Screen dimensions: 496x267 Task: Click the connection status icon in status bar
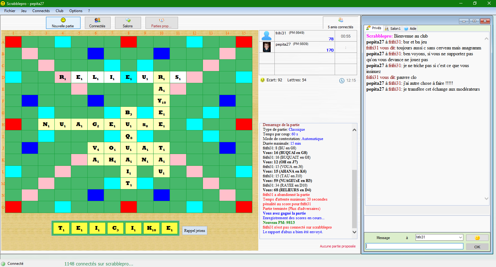pos(3,264)
